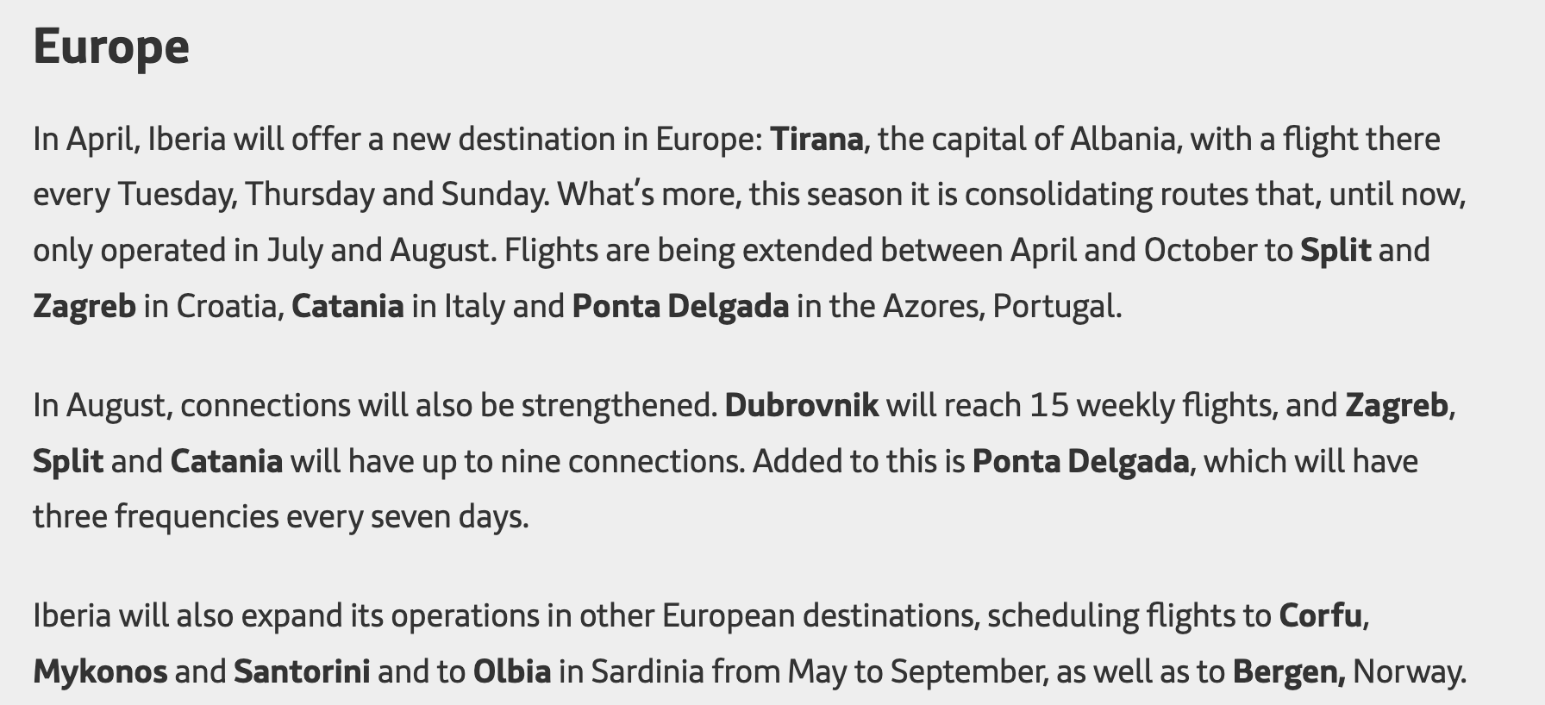The width and height of the screenshot is (1545, 705).
Task: Click the bold word Dubrovnik
Action: click(x=802, y=405)
